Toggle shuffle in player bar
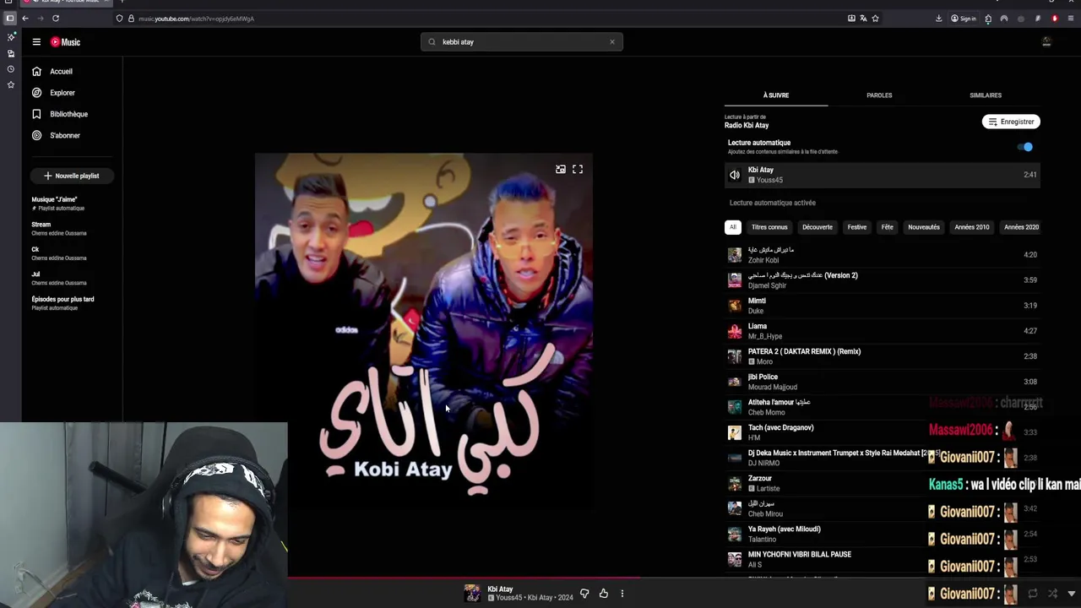 pos(1052,594)
